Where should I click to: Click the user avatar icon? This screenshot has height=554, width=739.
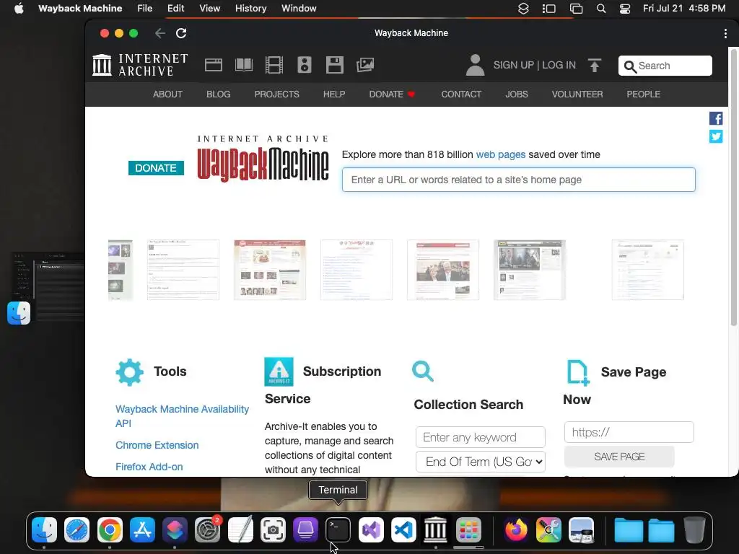[475, 65]
